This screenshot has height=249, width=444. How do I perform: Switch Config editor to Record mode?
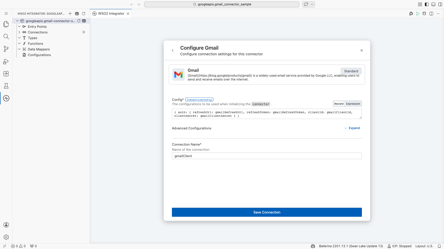(x=339, y=104)
